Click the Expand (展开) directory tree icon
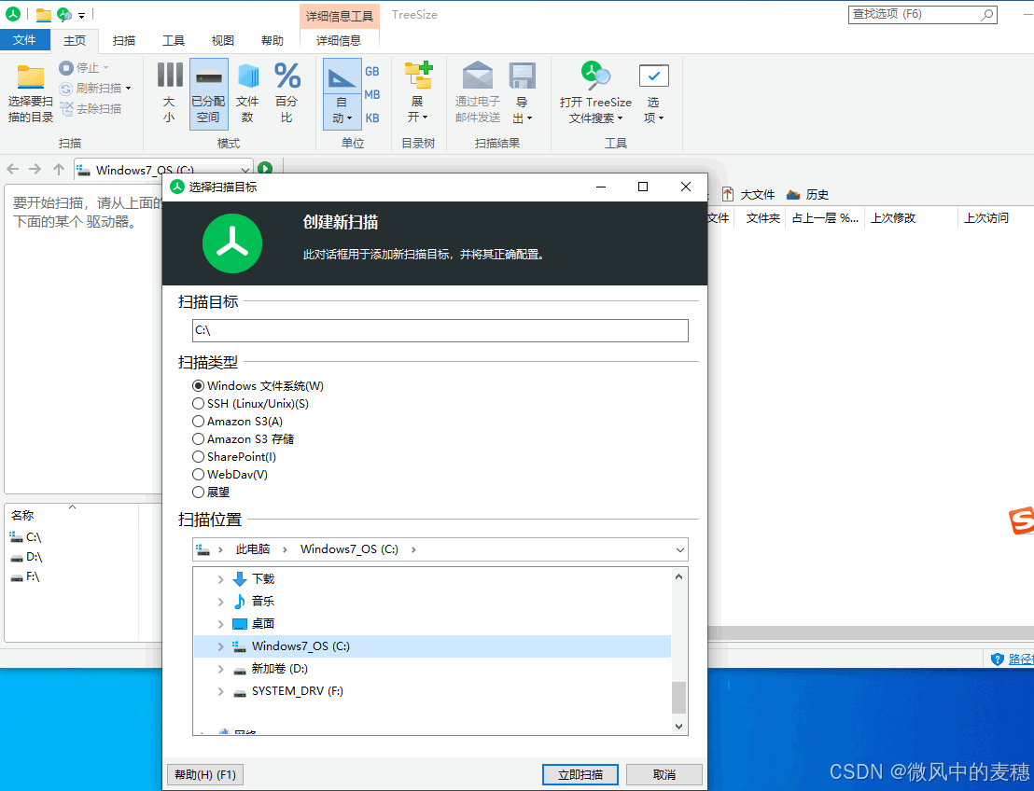This screenshot has height=791, width=1034. click(x=418, y=75)
